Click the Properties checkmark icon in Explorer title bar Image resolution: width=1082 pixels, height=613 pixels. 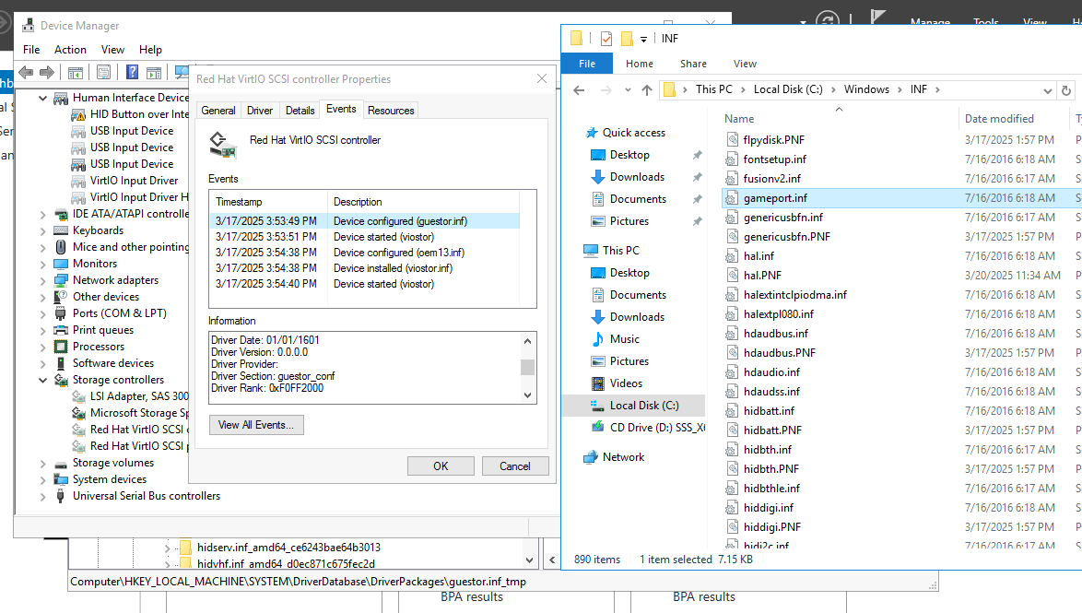606,39
